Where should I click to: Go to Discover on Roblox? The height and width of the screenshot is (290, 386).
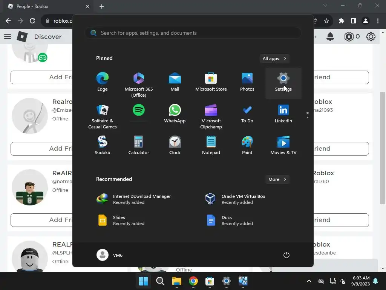click(48, 37)
